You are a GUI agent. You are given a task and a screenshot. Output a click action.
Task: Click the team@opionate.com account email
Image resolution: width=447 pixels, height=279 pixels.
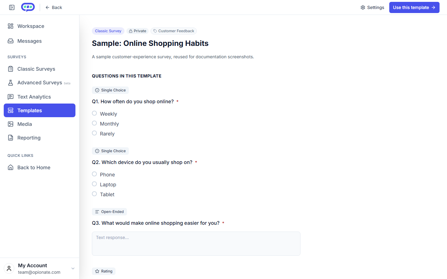point(39,272)
